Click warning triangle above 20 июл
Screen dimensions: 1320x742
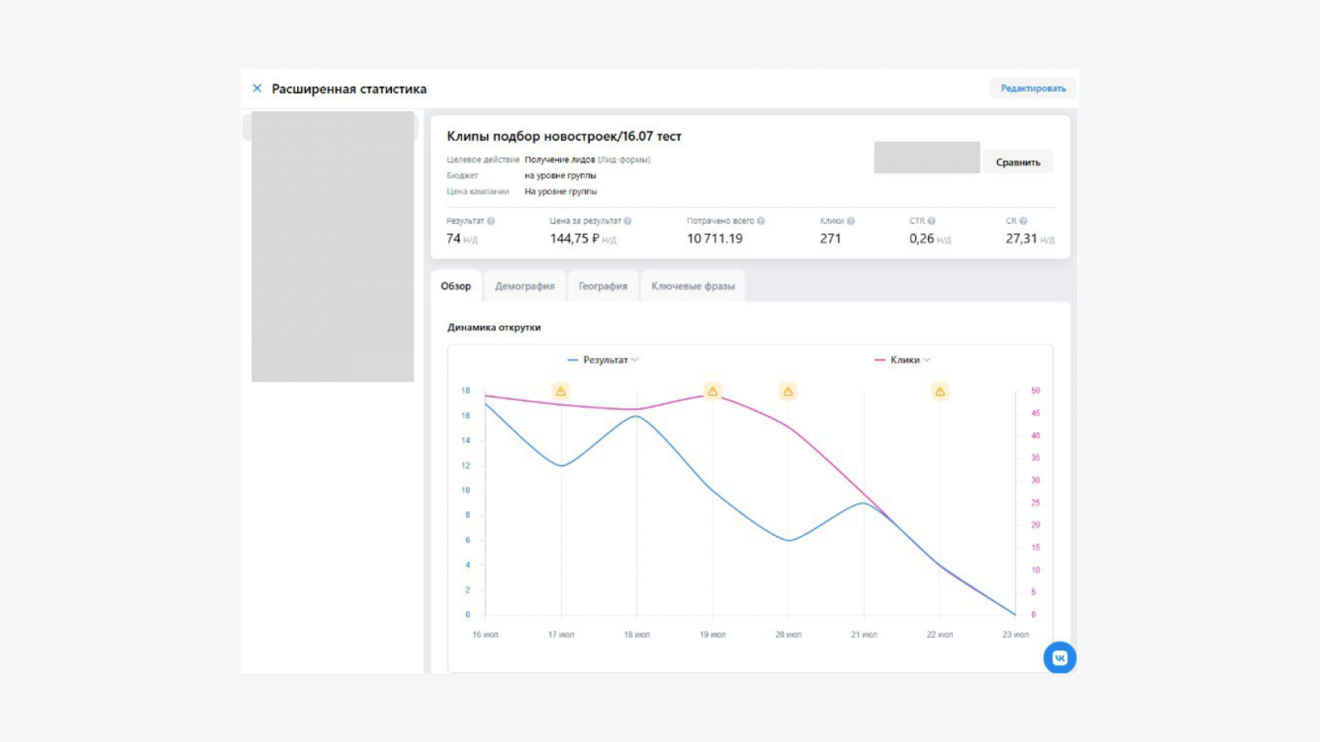[x=788, y=392]
